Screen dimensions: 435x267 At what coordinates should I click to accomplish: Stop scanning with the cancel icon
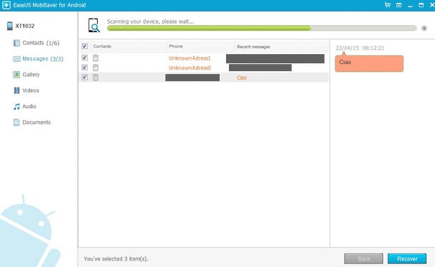[424, 28]
